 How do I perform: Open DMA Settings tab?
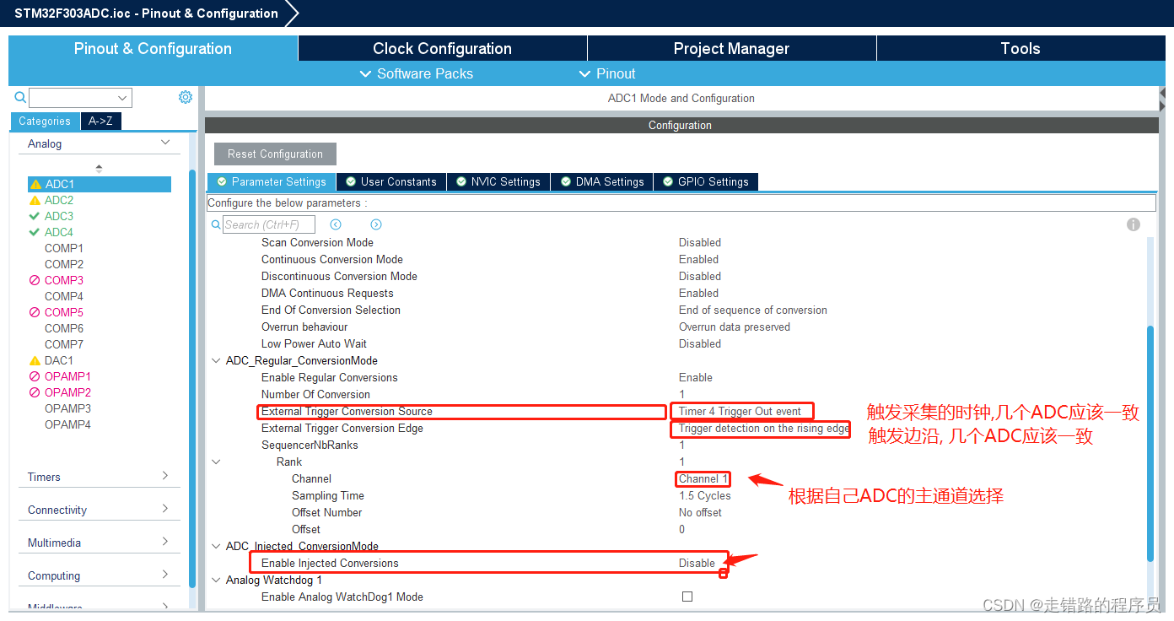(602, 181)
